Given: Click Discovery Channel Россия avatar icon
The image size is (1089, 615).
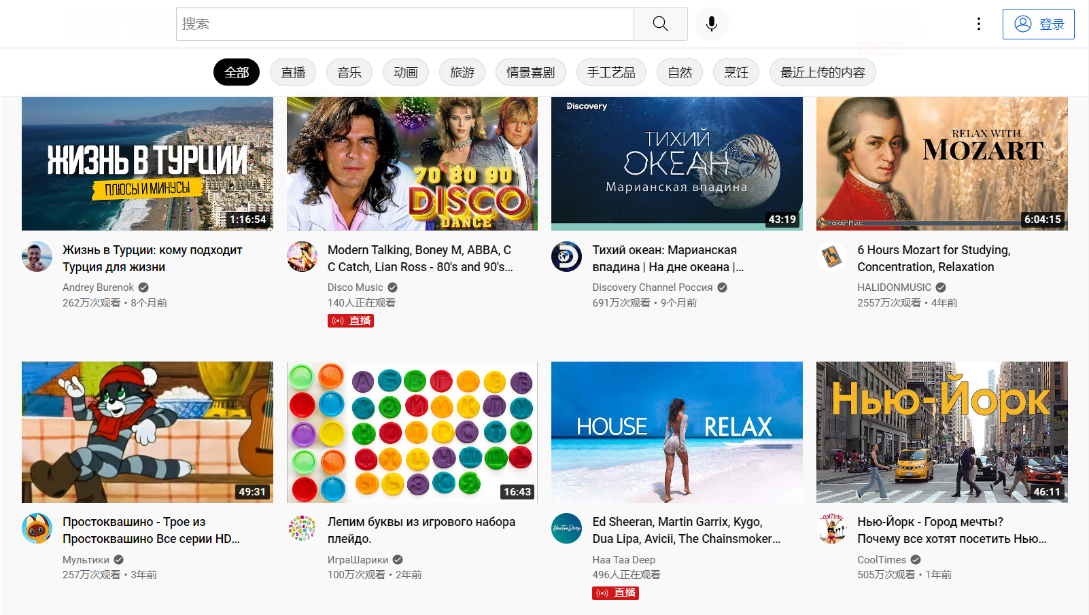Looking at the screenshot, I should (566, 257).
